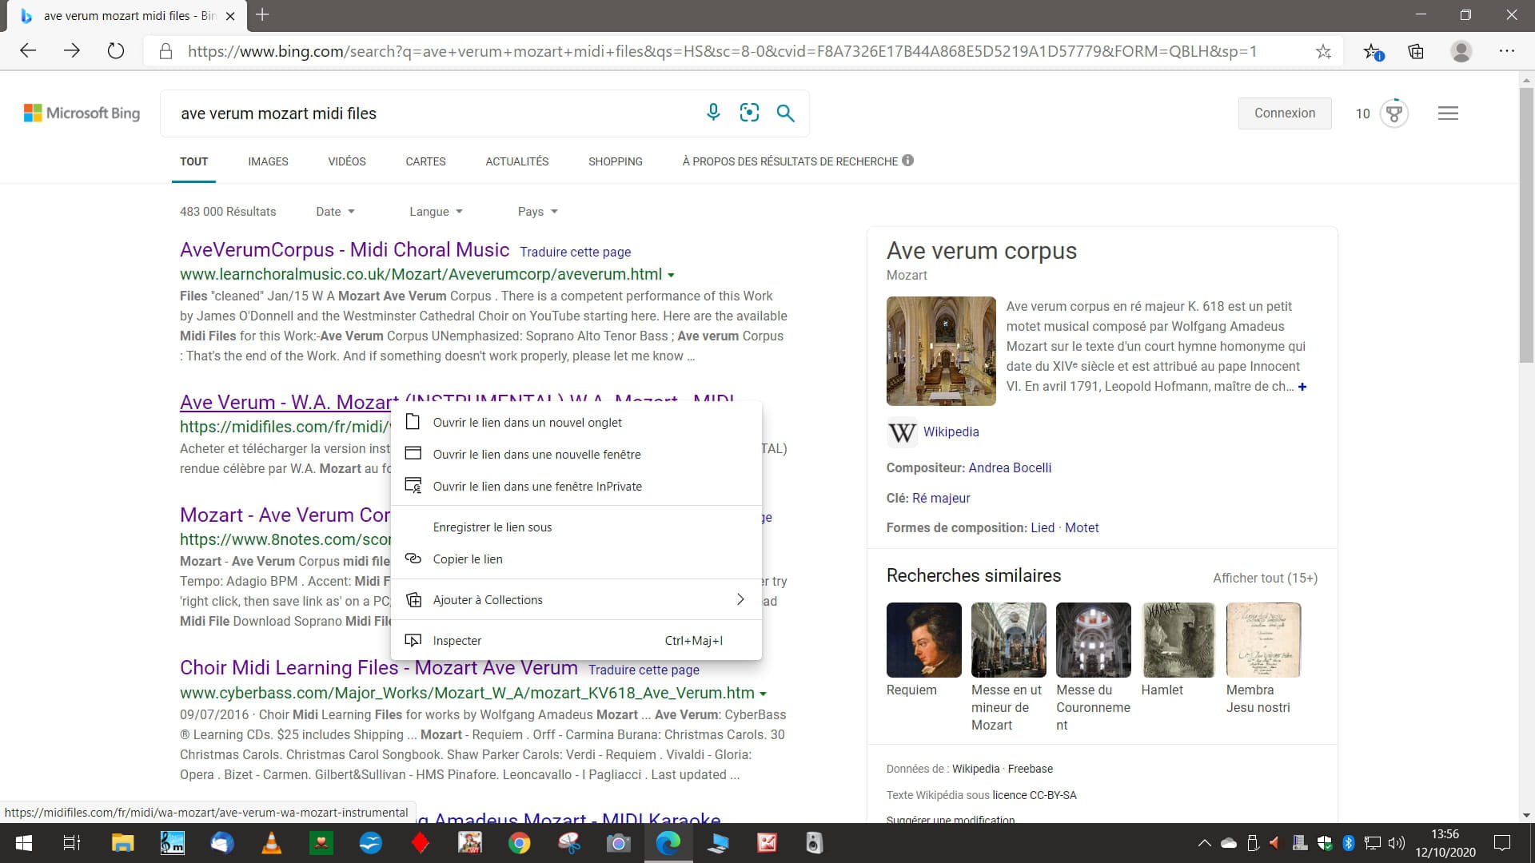The image size is (1535, 863).
Task: Click the browser address bar URL
Action: coord(722,52)
